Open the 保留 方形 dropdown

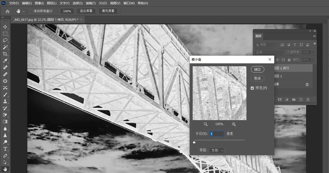click(217, 150)
